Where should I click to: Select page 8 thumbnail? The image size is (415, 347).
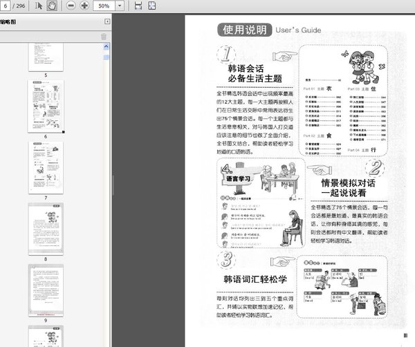click(46, 229)
